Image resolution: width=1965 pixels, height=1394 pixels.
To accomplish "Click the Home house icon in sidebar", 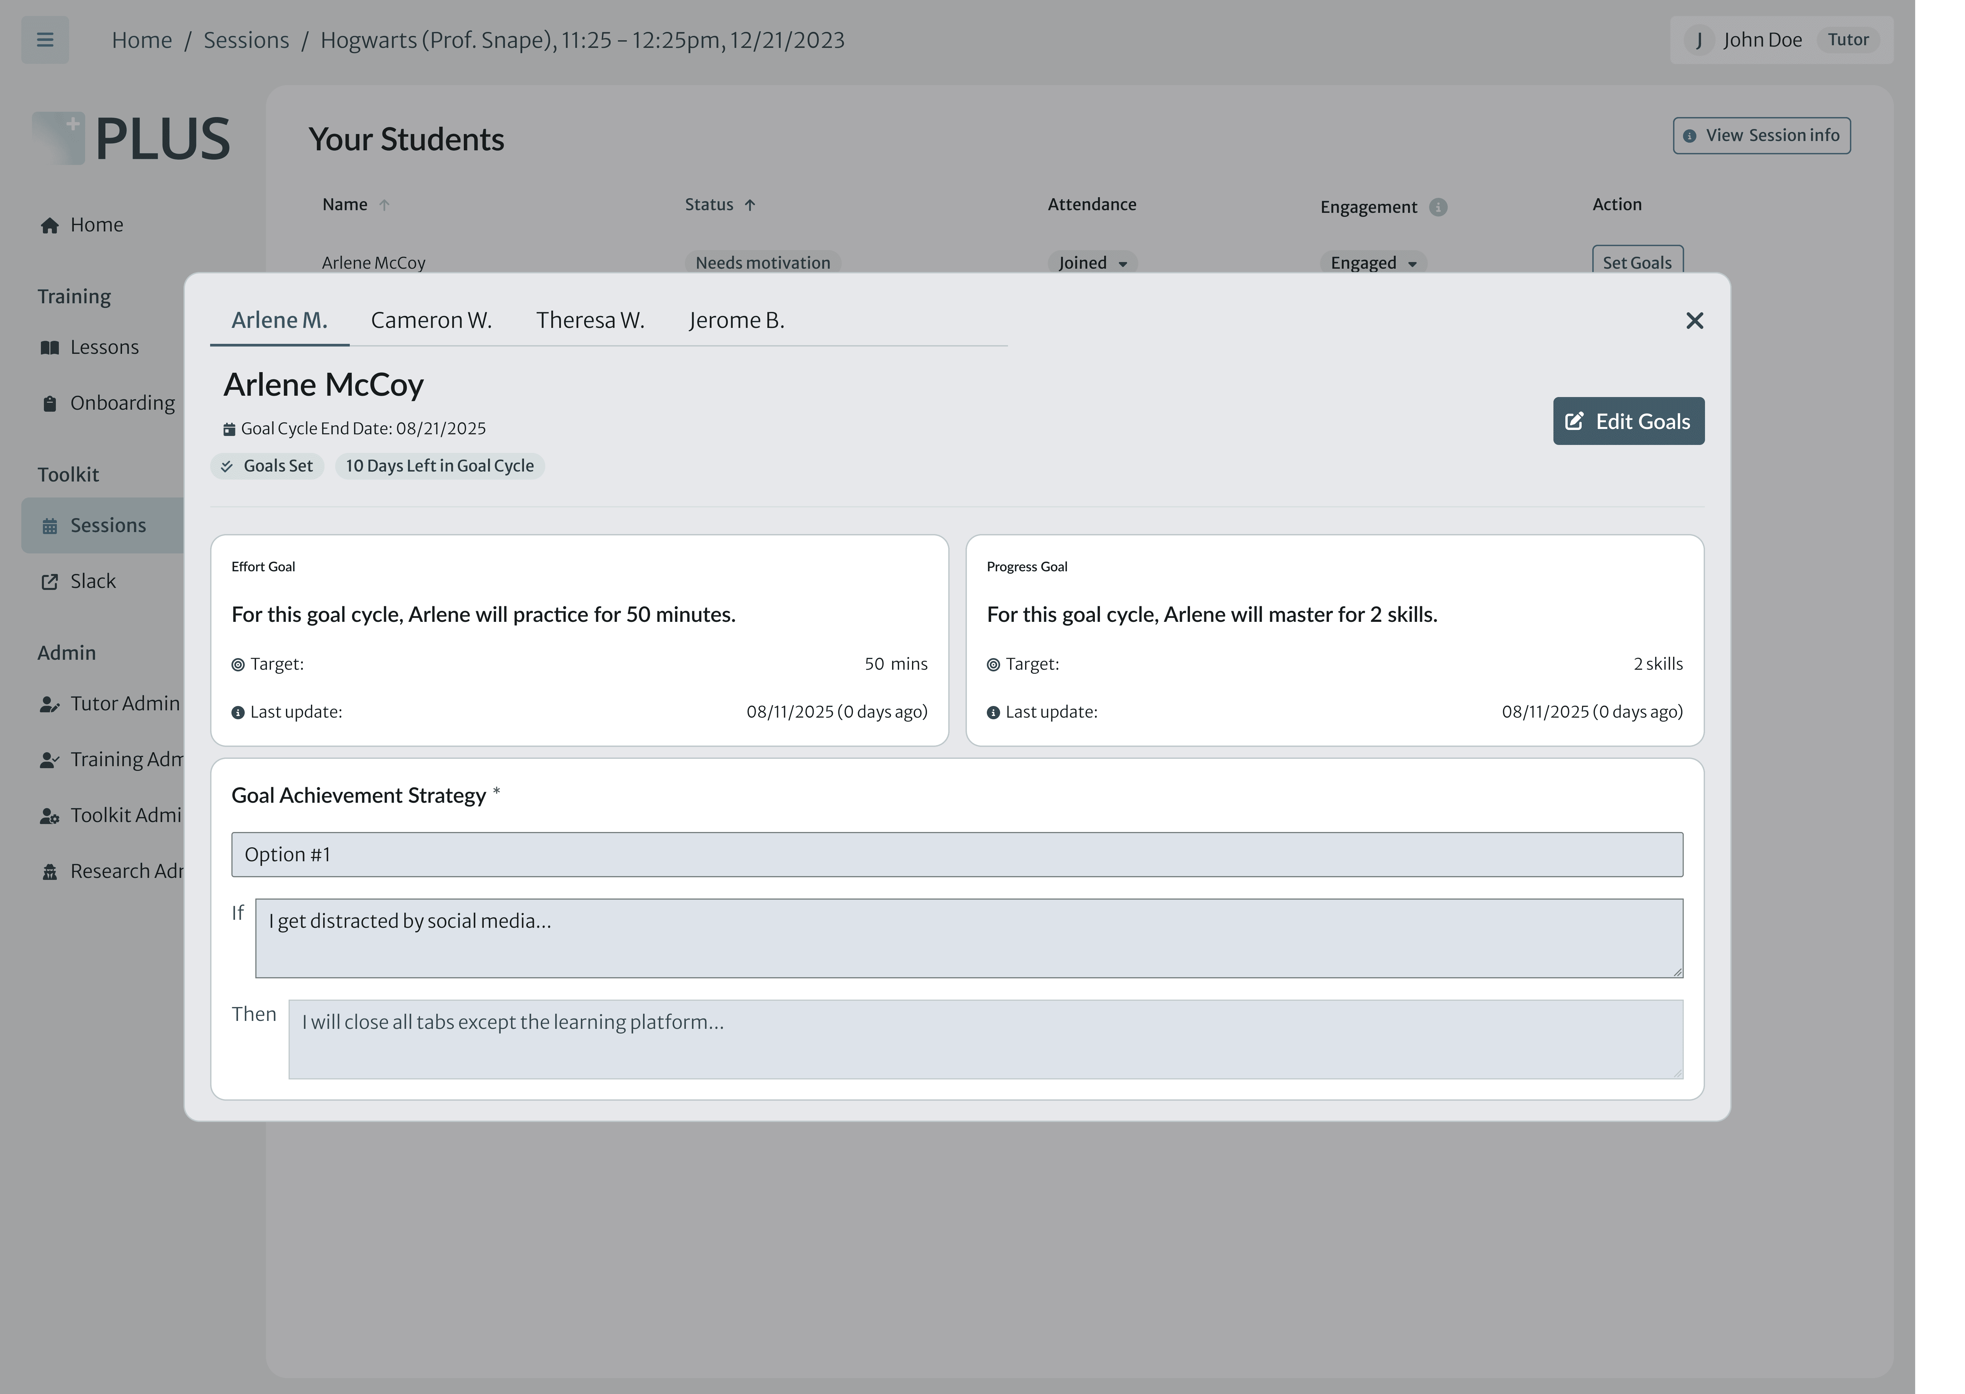I will tap(50, 226).
